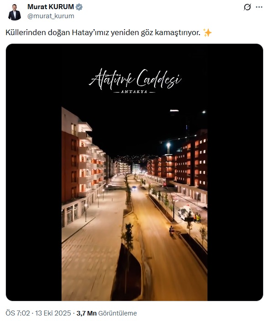Viewport: 269px width, 321px height.
Task: Open the @murat_kurum handle link
Action: [51, 16]
